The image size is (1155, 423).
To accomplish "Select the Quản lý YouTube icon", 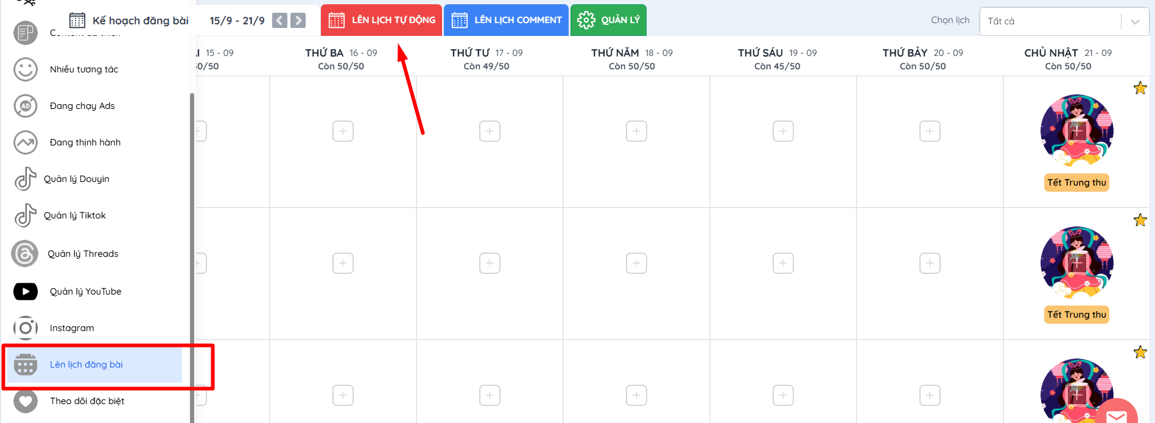I will tap(26, 292).
